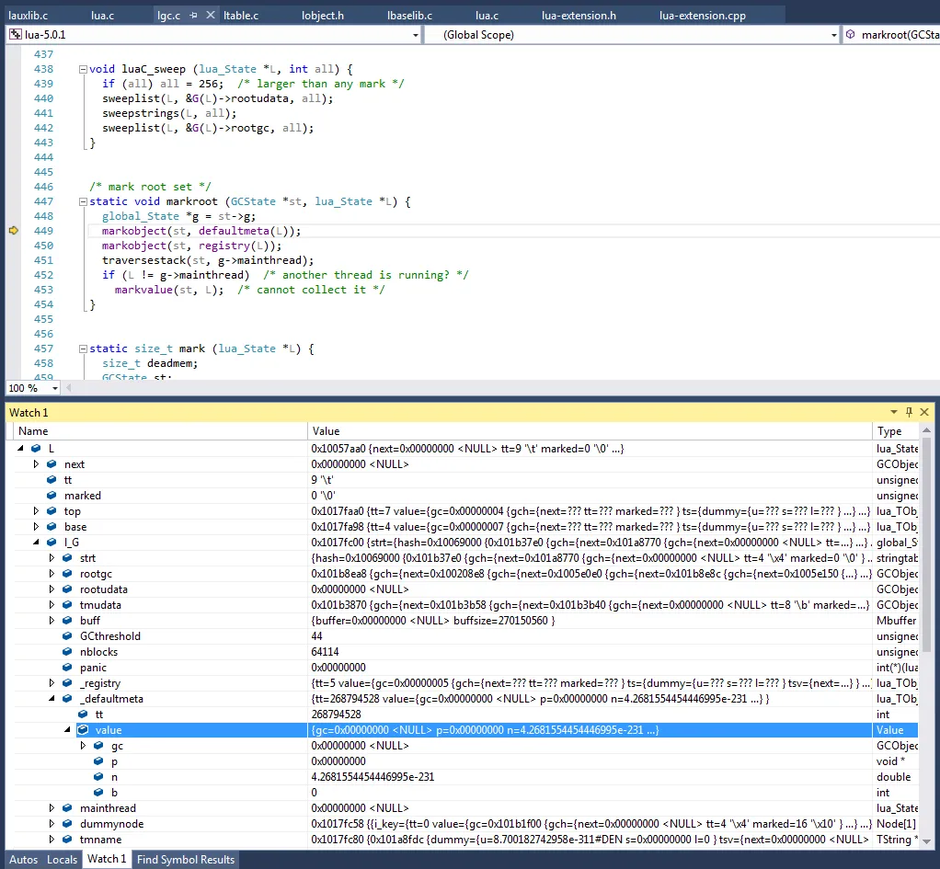The width and height of the screenshot is (940, 869).
Task: Click the project icon in the lua-5.0.1 dropdown
Action: pos(15,35)
